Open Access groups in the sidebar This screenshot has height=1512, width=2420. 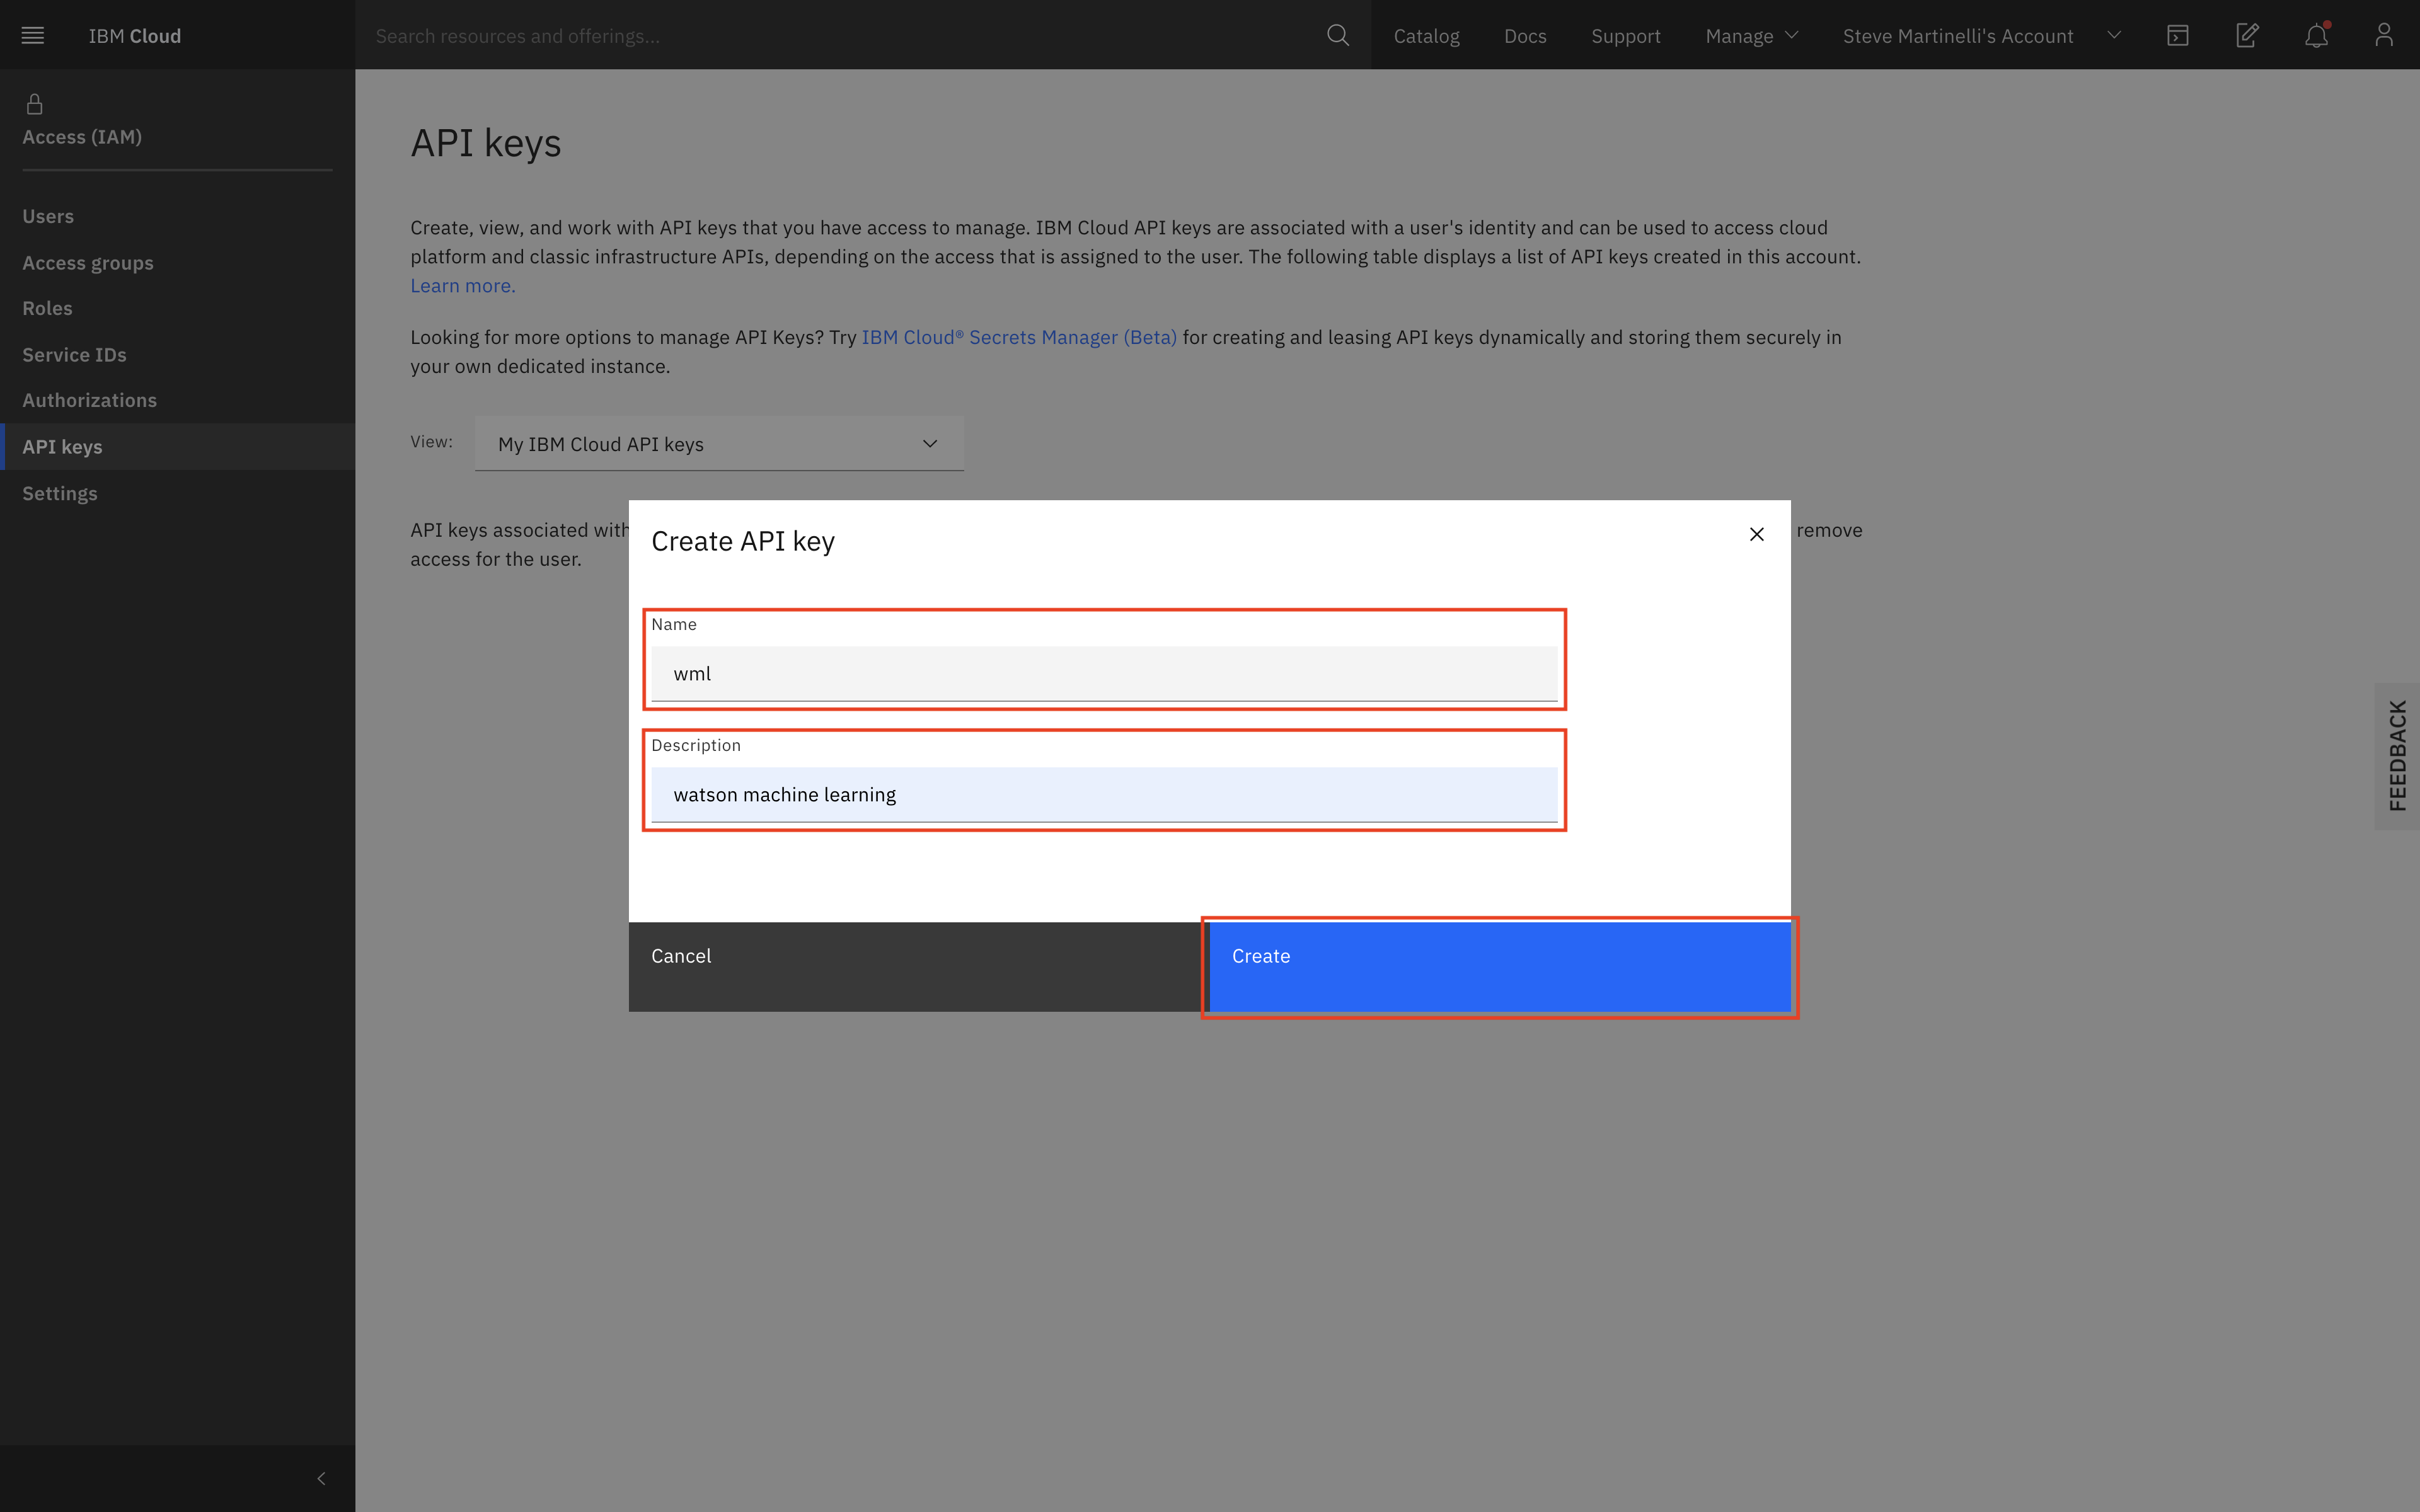[88, 263]
